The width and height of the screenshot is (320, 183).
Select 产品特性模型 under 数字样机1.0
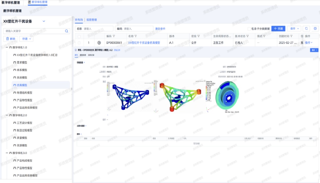tap(25, 100)
